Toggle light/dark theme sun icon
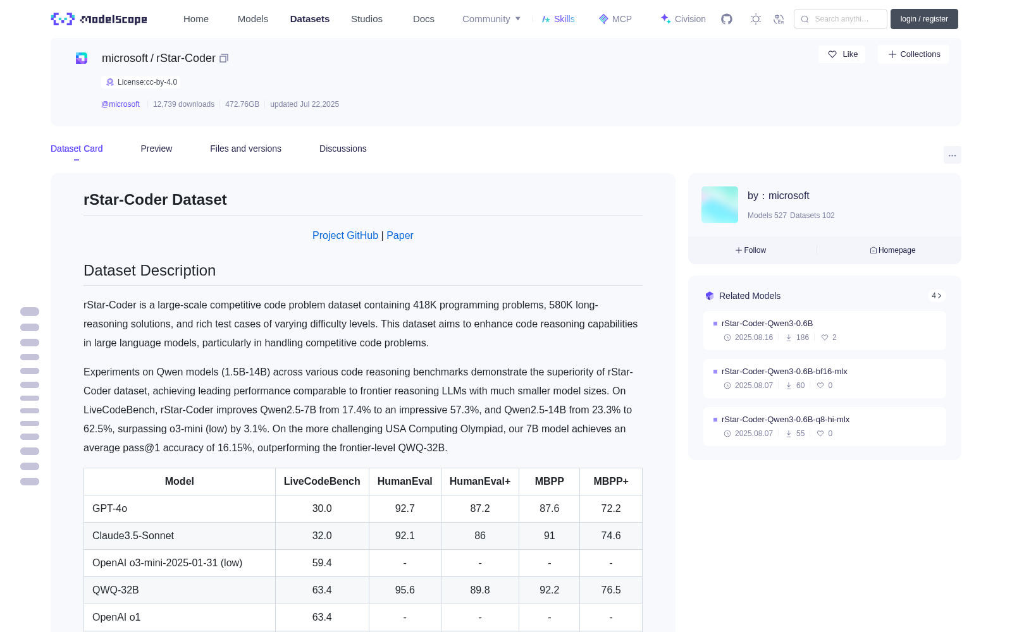The height and width of the screenshot is (632, 1012). [756, 19]
